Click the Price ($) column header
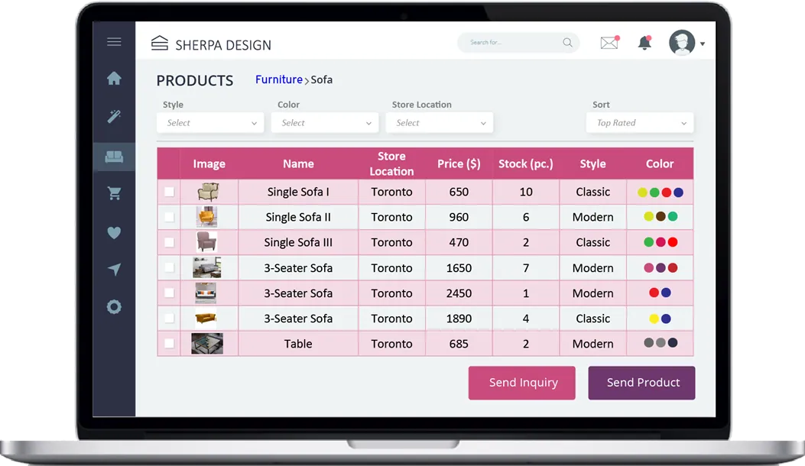The width and height of the screenshot is (805, 466). (459, 163)
